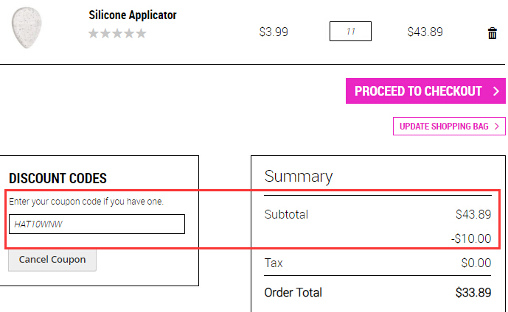Viewport: 508px width, 312px height.
Task: Click the Cancel Coupon button
Action: click(x=52, y=260)
